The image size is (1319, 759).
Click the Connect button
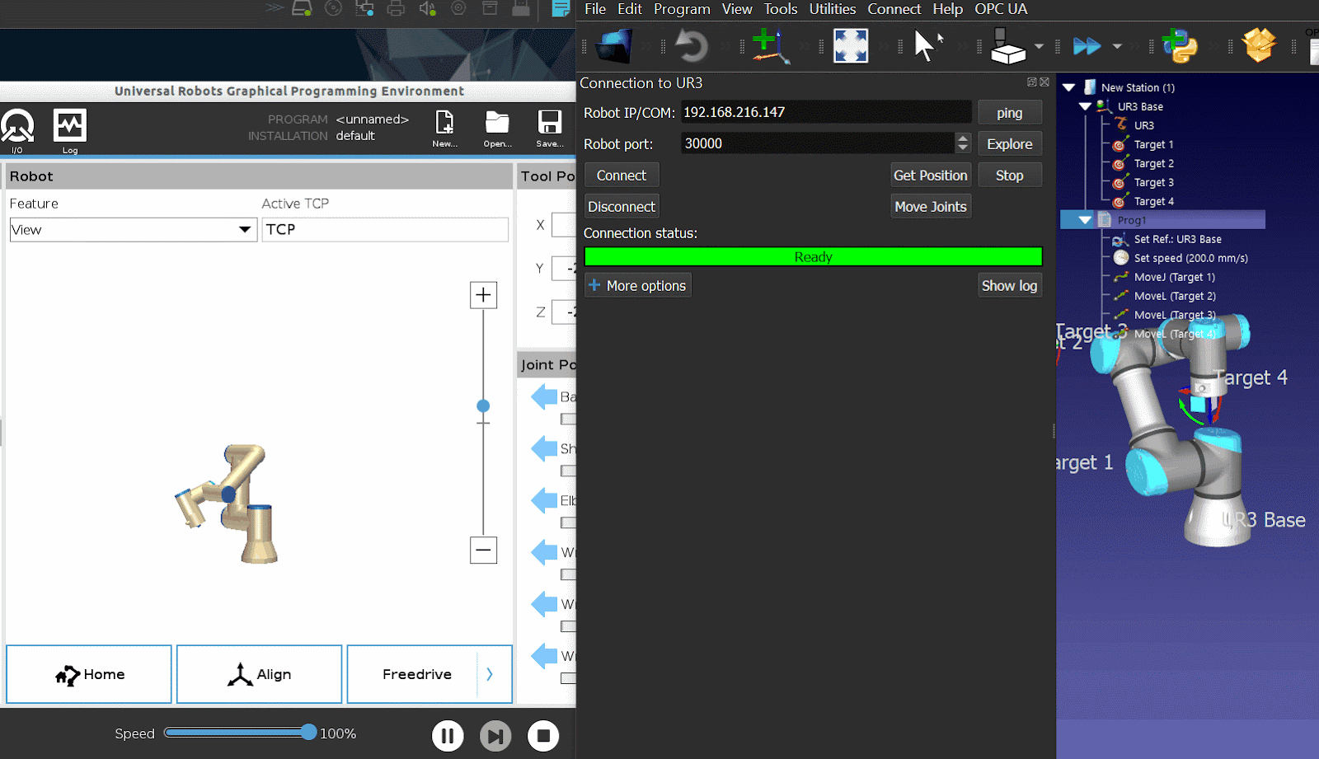(x=622, y=176)
